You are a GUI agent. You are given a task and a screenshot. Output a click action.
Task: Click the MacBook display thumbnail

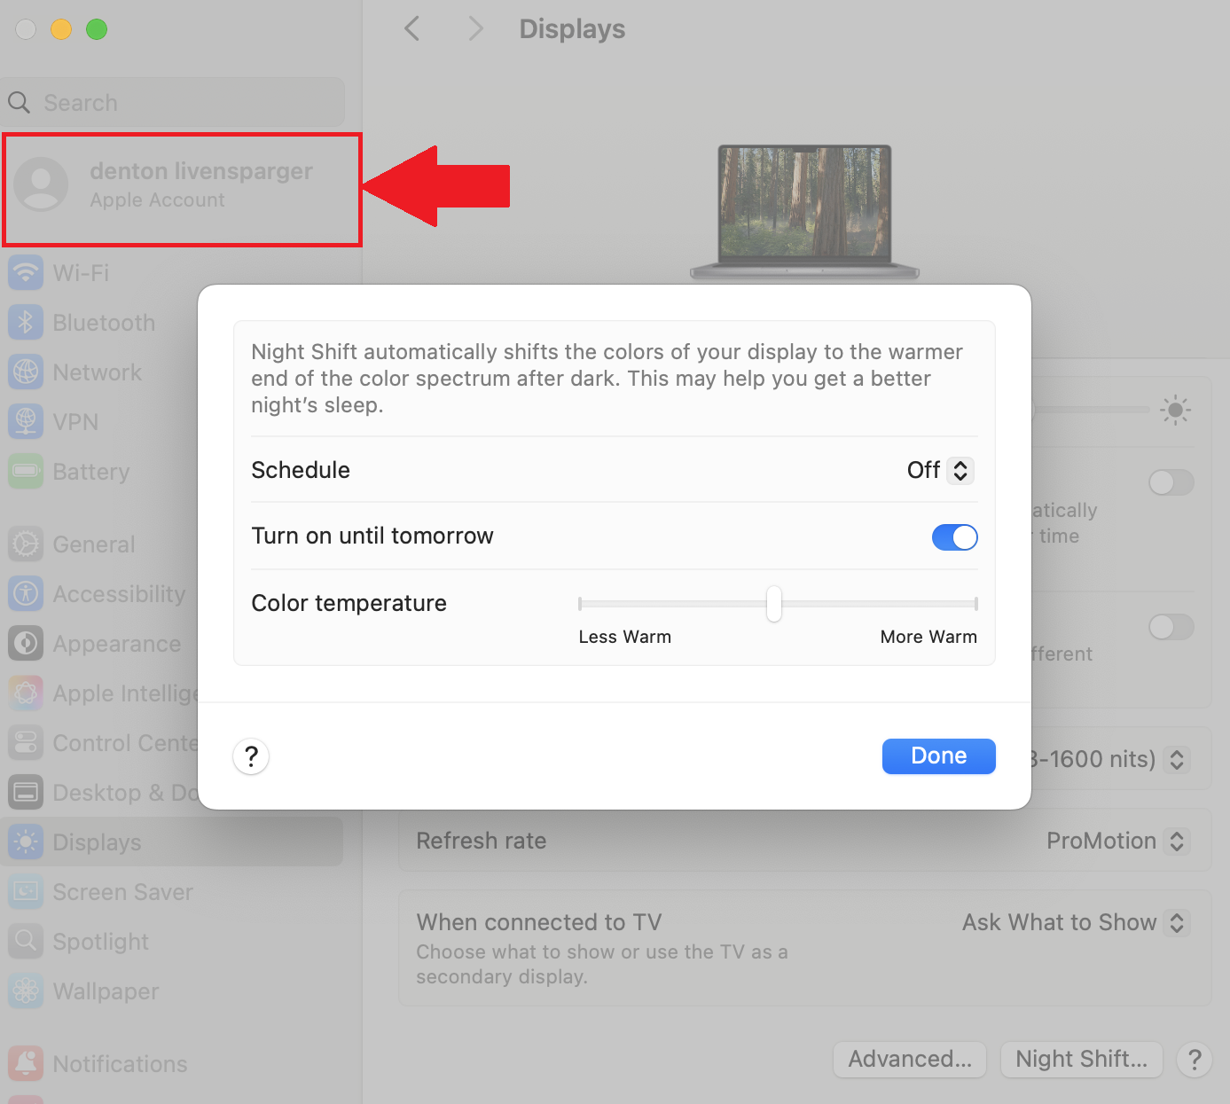804,212
